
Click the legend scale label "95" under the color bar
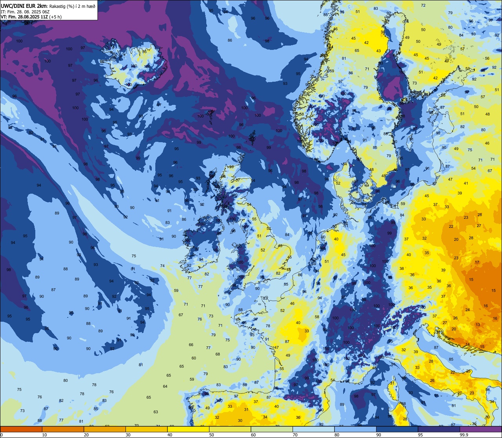pos(420,435)
